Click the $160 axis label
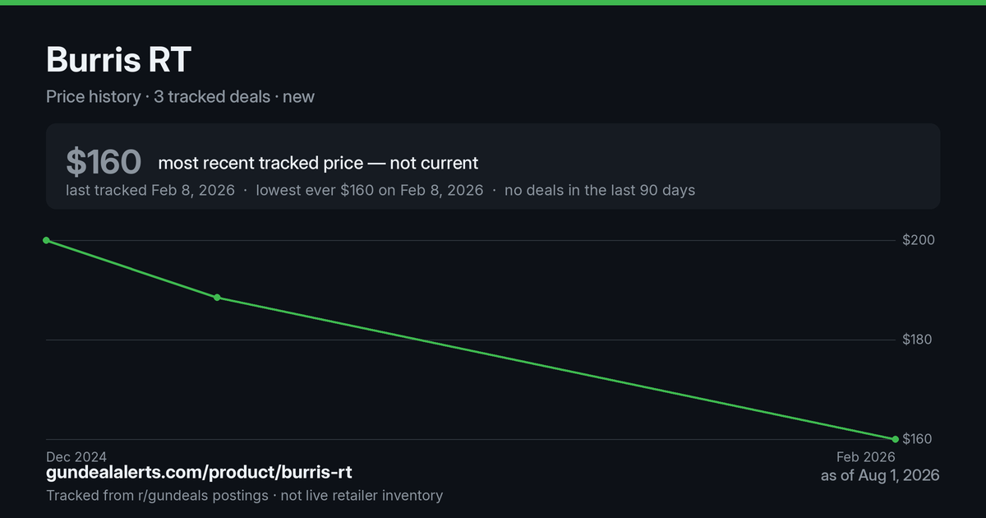This screenshot has width=986, height=518. coord(917,439)
